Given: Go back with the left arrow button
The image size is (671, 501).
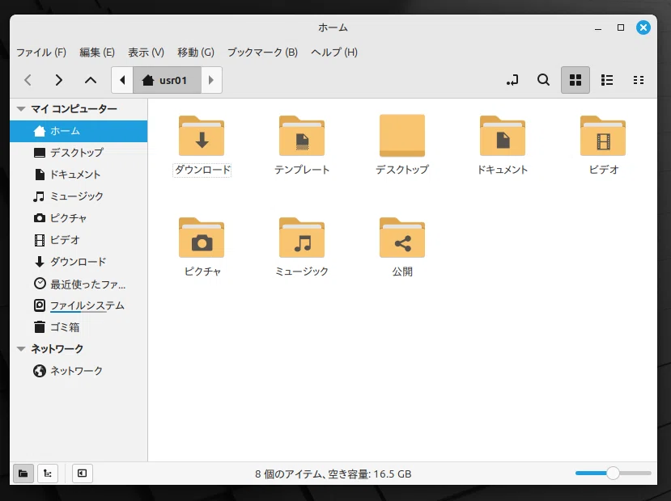Looking at the screenshot, I should 28,80.
